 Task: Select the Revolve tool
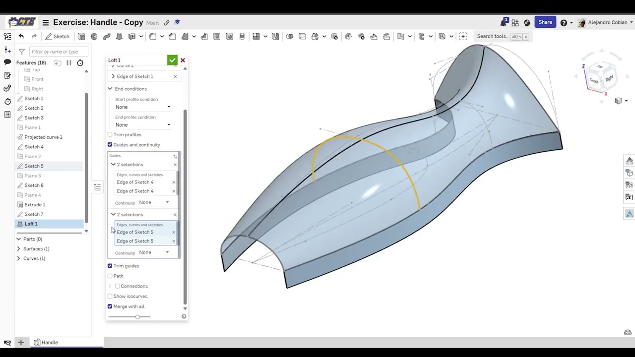[x=94, y=36]
